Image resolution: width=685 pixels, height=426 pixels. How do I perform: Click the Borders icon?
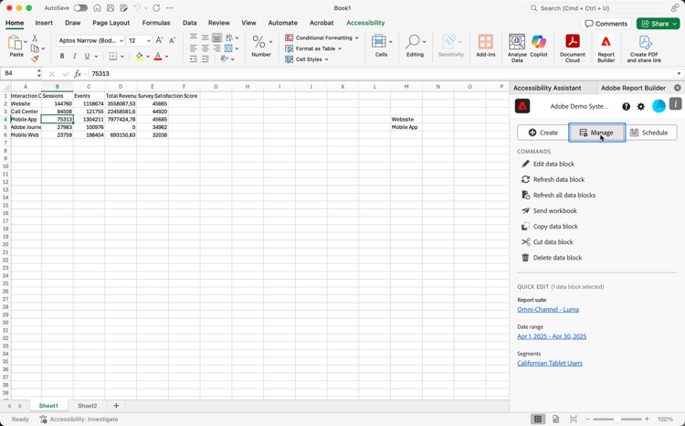(113, 56)
